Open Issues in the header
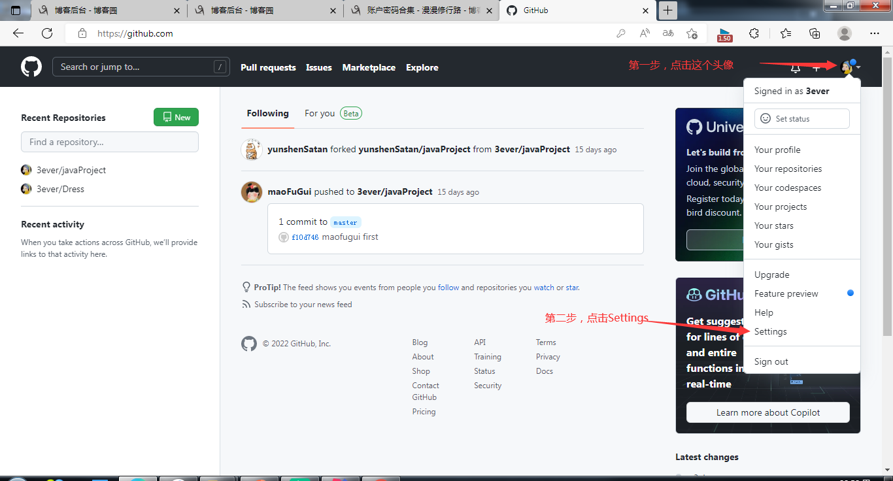 point(319,67)
